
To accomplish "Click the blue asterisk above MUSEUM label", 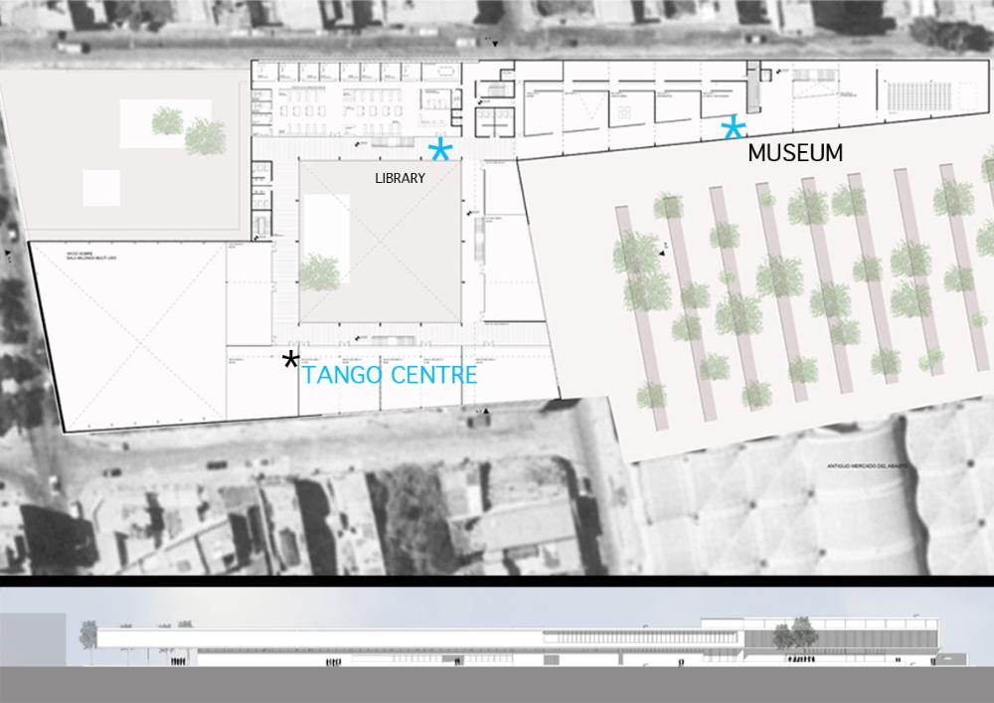I will (x=733, y=128).
